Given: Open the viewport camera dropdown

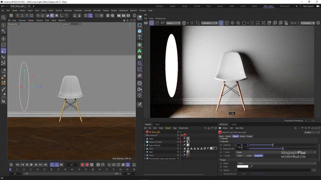Looking at the screenshot, I should [71, 24].
